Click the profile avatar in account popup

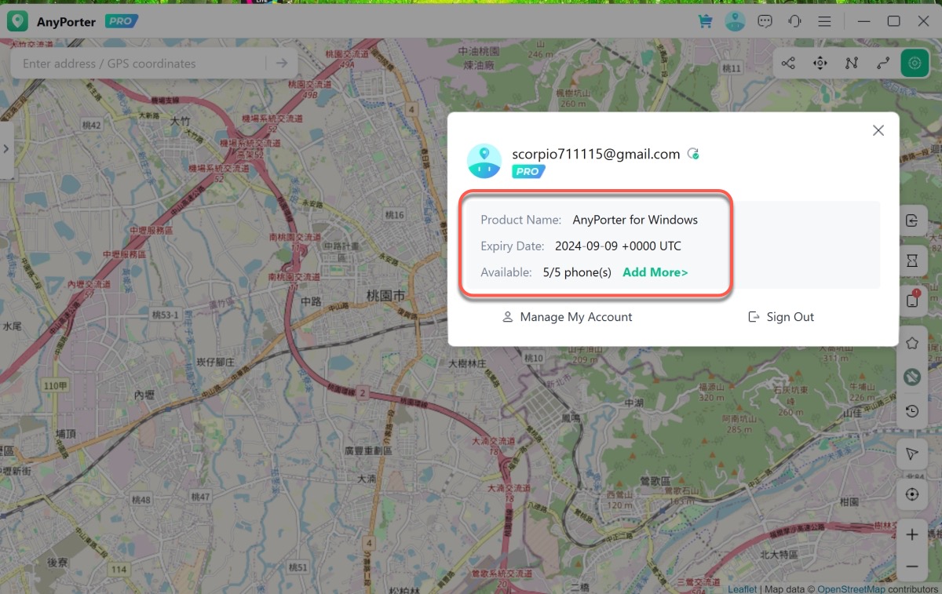(x=484, y=160)
